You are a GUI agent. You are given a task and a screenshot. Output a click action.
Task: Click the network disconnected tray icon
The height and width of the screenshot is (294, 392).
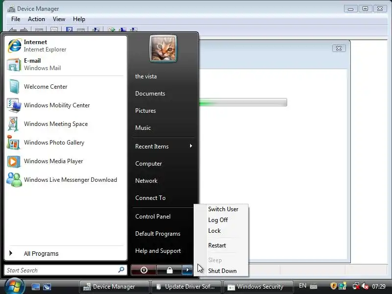[356, 286]
